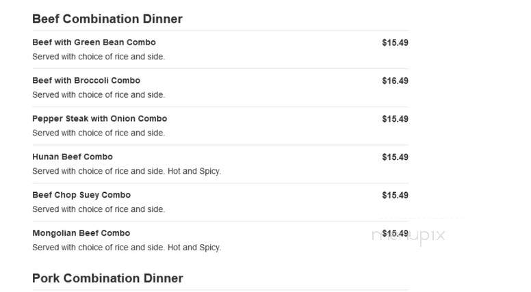Select Beef Chop Suey Combo
531x292 pixels.
tap(81, 195)
